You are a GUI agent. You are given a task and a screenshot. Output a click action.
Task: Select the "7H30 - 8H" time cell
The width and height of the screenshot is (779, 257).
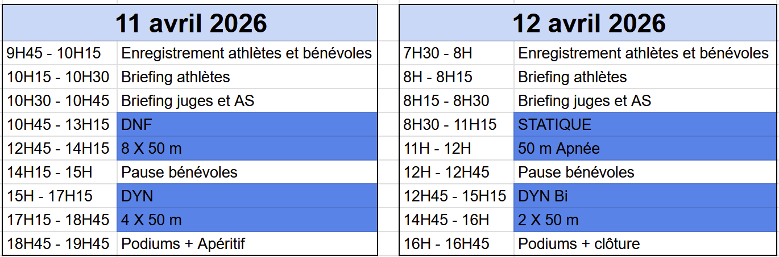pyautogui.click(x=457, y=53)
